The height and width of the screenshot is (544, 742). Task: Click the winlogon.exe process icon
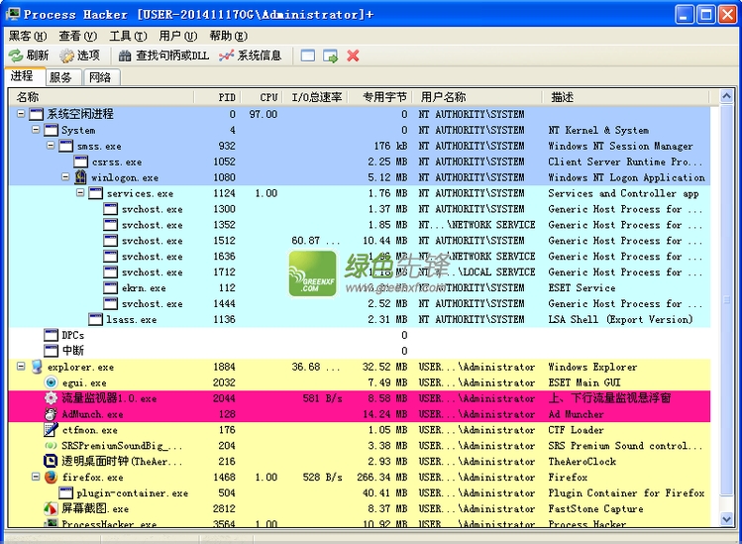click(x=81, y=177)
